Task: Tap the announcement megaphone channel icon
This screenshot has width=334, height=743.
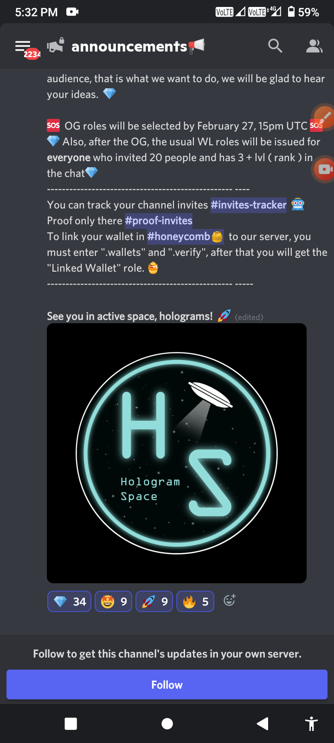Action: pyautogui.click(x=56, y=46)
